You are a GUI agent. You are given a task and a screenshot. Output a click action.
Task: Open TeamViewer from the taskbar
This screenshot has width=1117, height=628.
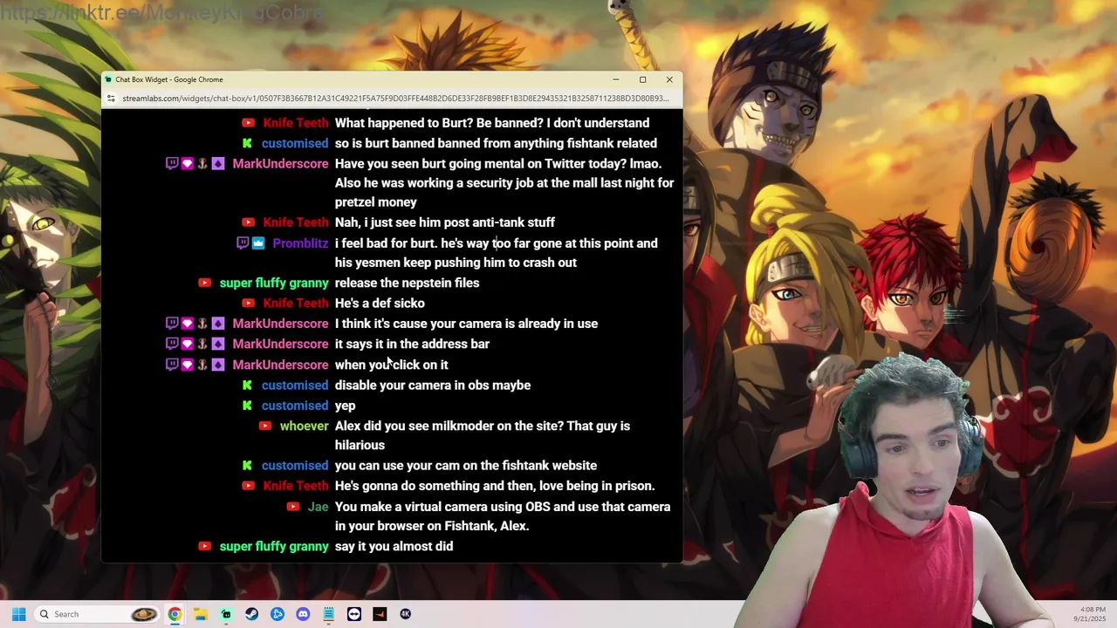(354, 614)
